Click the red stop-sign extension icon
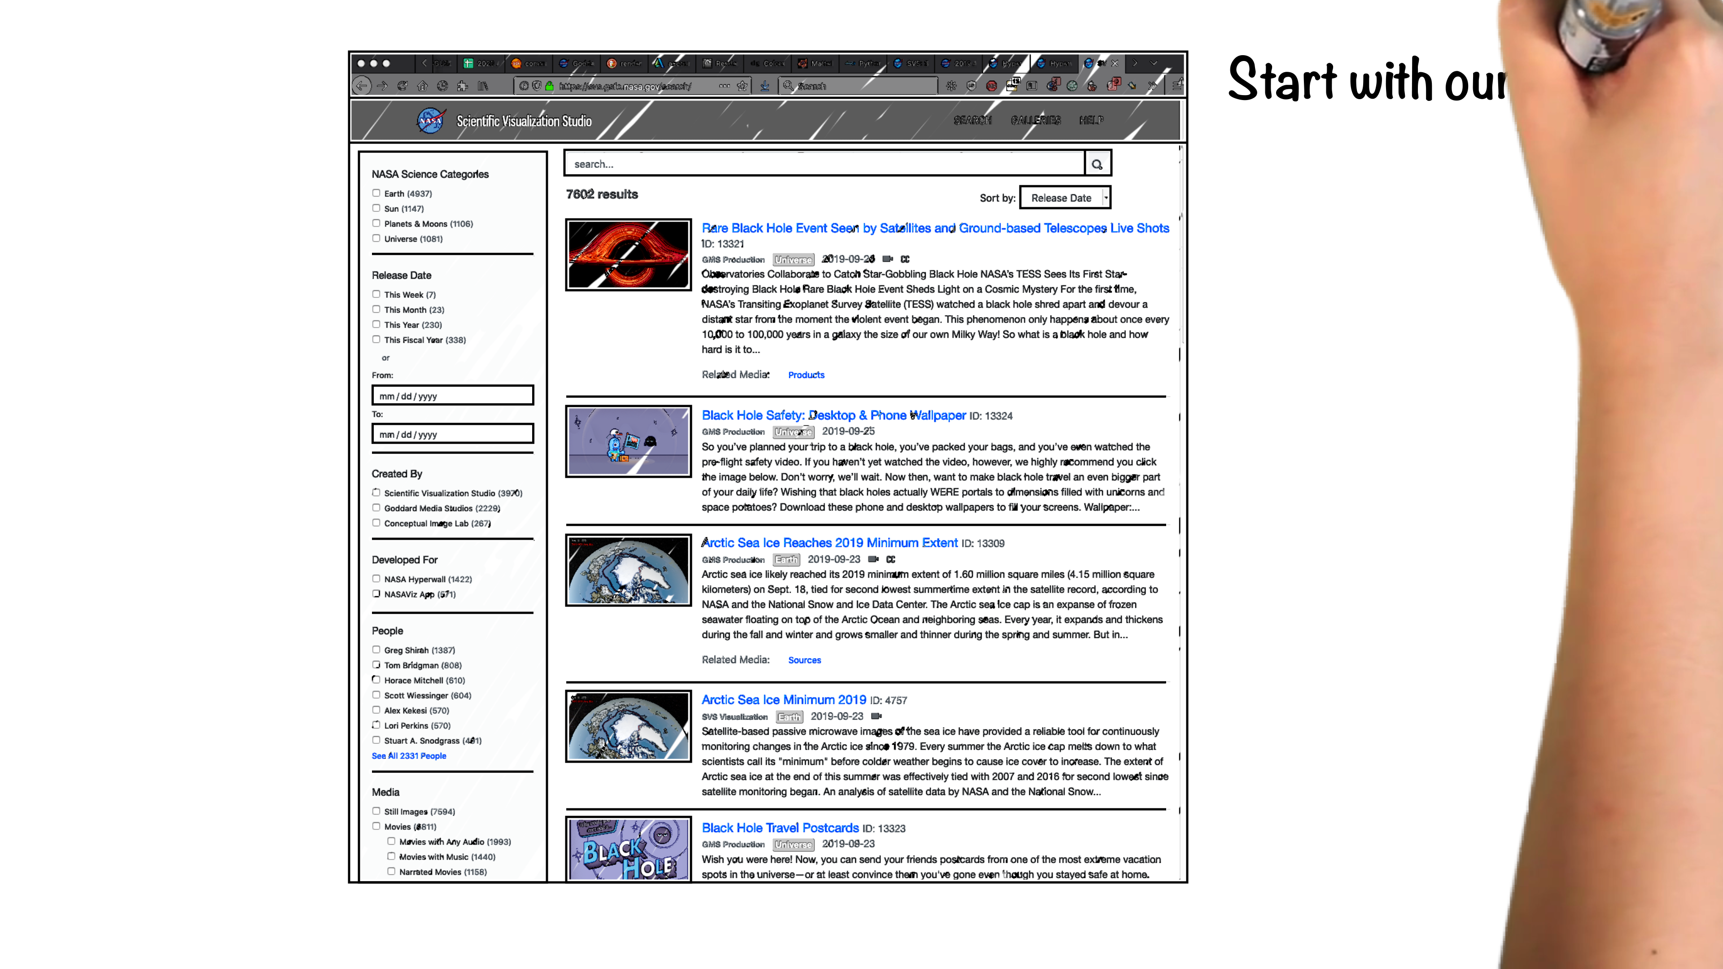Viewport: 1723px width, 969px height. (x=991, y=86)
